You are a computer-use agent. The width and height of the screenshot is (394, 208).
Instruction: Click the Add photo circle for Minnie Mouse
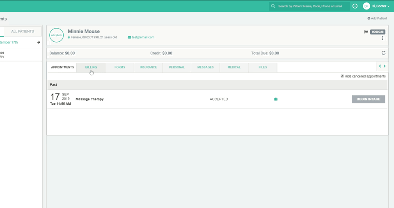tap(57, 35)
